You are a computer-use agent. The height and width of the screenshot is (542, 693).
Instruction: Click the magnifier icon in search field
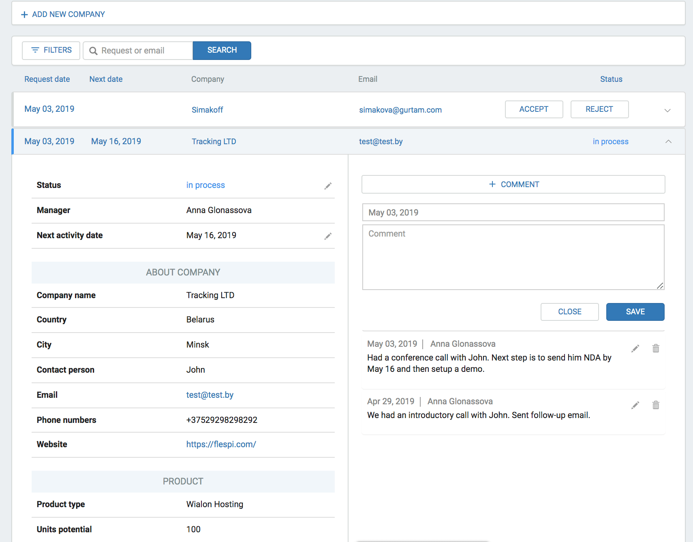(93, 51)
